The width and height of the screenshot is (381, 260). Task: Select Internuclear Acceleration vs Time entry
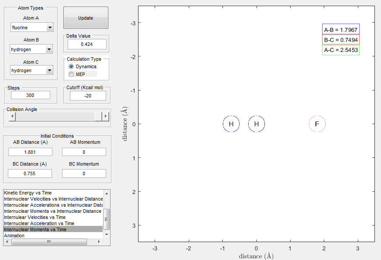pyautogui.click(x=39, y=223)
